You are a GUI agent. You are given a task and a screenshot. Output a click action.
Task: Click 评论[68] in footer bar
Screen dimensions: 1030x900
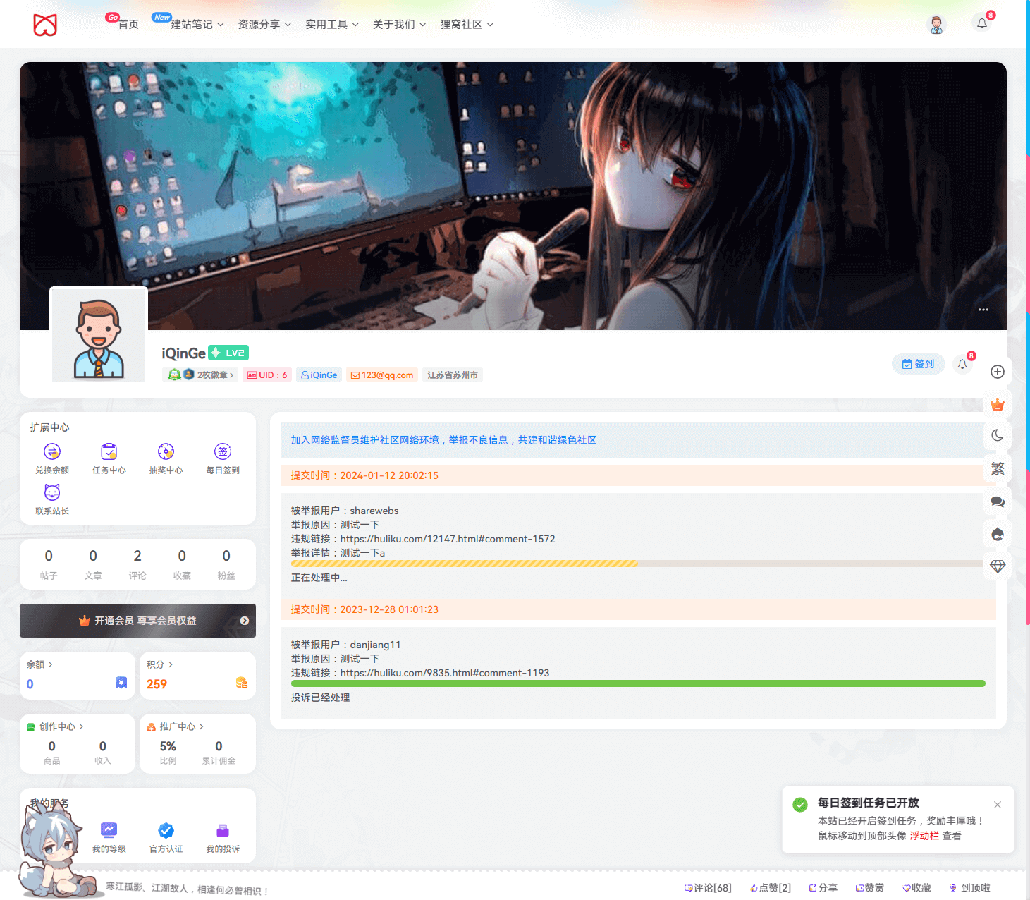click(x=708, y=888)
